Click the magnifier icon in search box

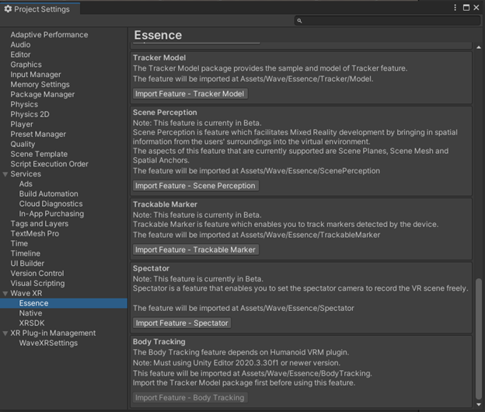tap(300, 21)
